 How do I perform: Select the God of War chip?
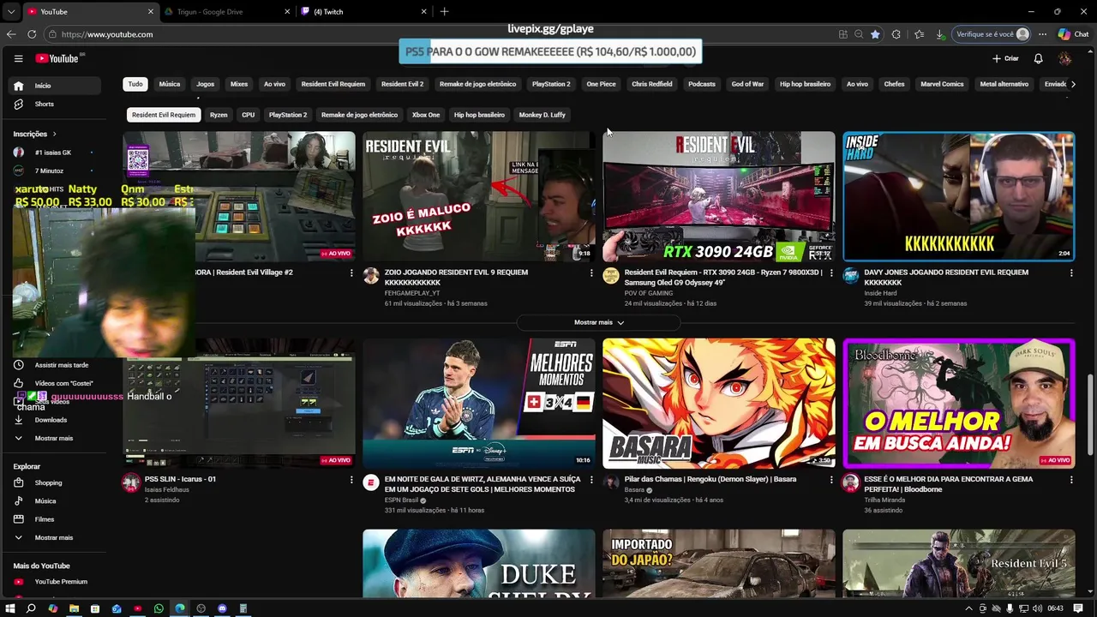[747, 84]
